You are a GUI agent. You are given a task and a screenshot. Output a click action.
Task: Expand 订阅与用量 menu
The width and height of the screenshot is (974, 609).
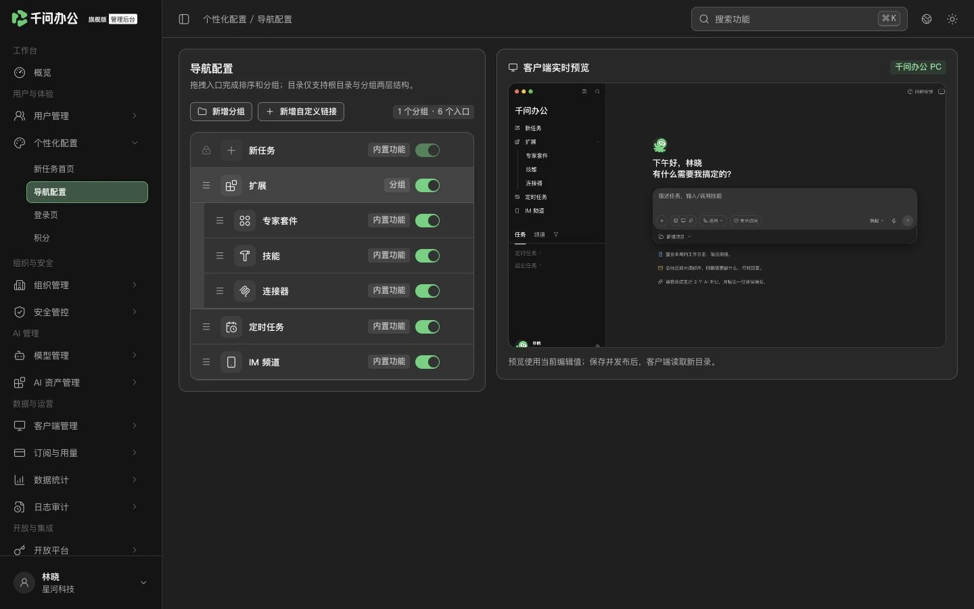(x=81, y=453)
